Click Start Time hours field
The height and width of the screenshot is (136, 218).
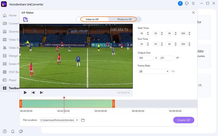pos(142,33)
